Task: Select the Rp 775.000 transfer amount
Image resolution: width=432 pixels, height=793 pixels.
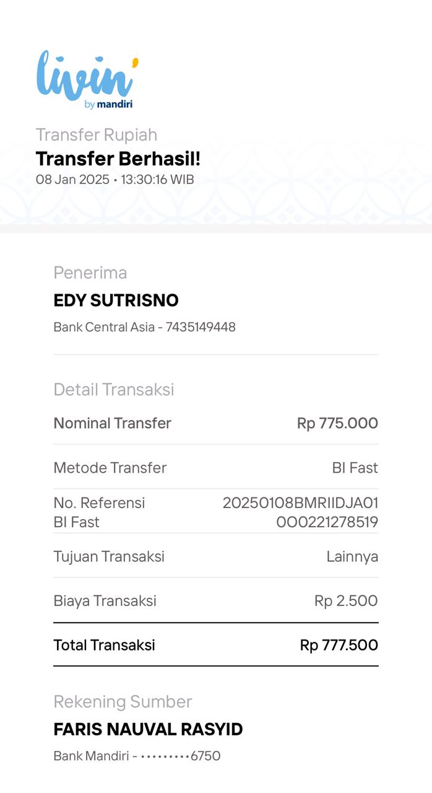Action: 337,423
